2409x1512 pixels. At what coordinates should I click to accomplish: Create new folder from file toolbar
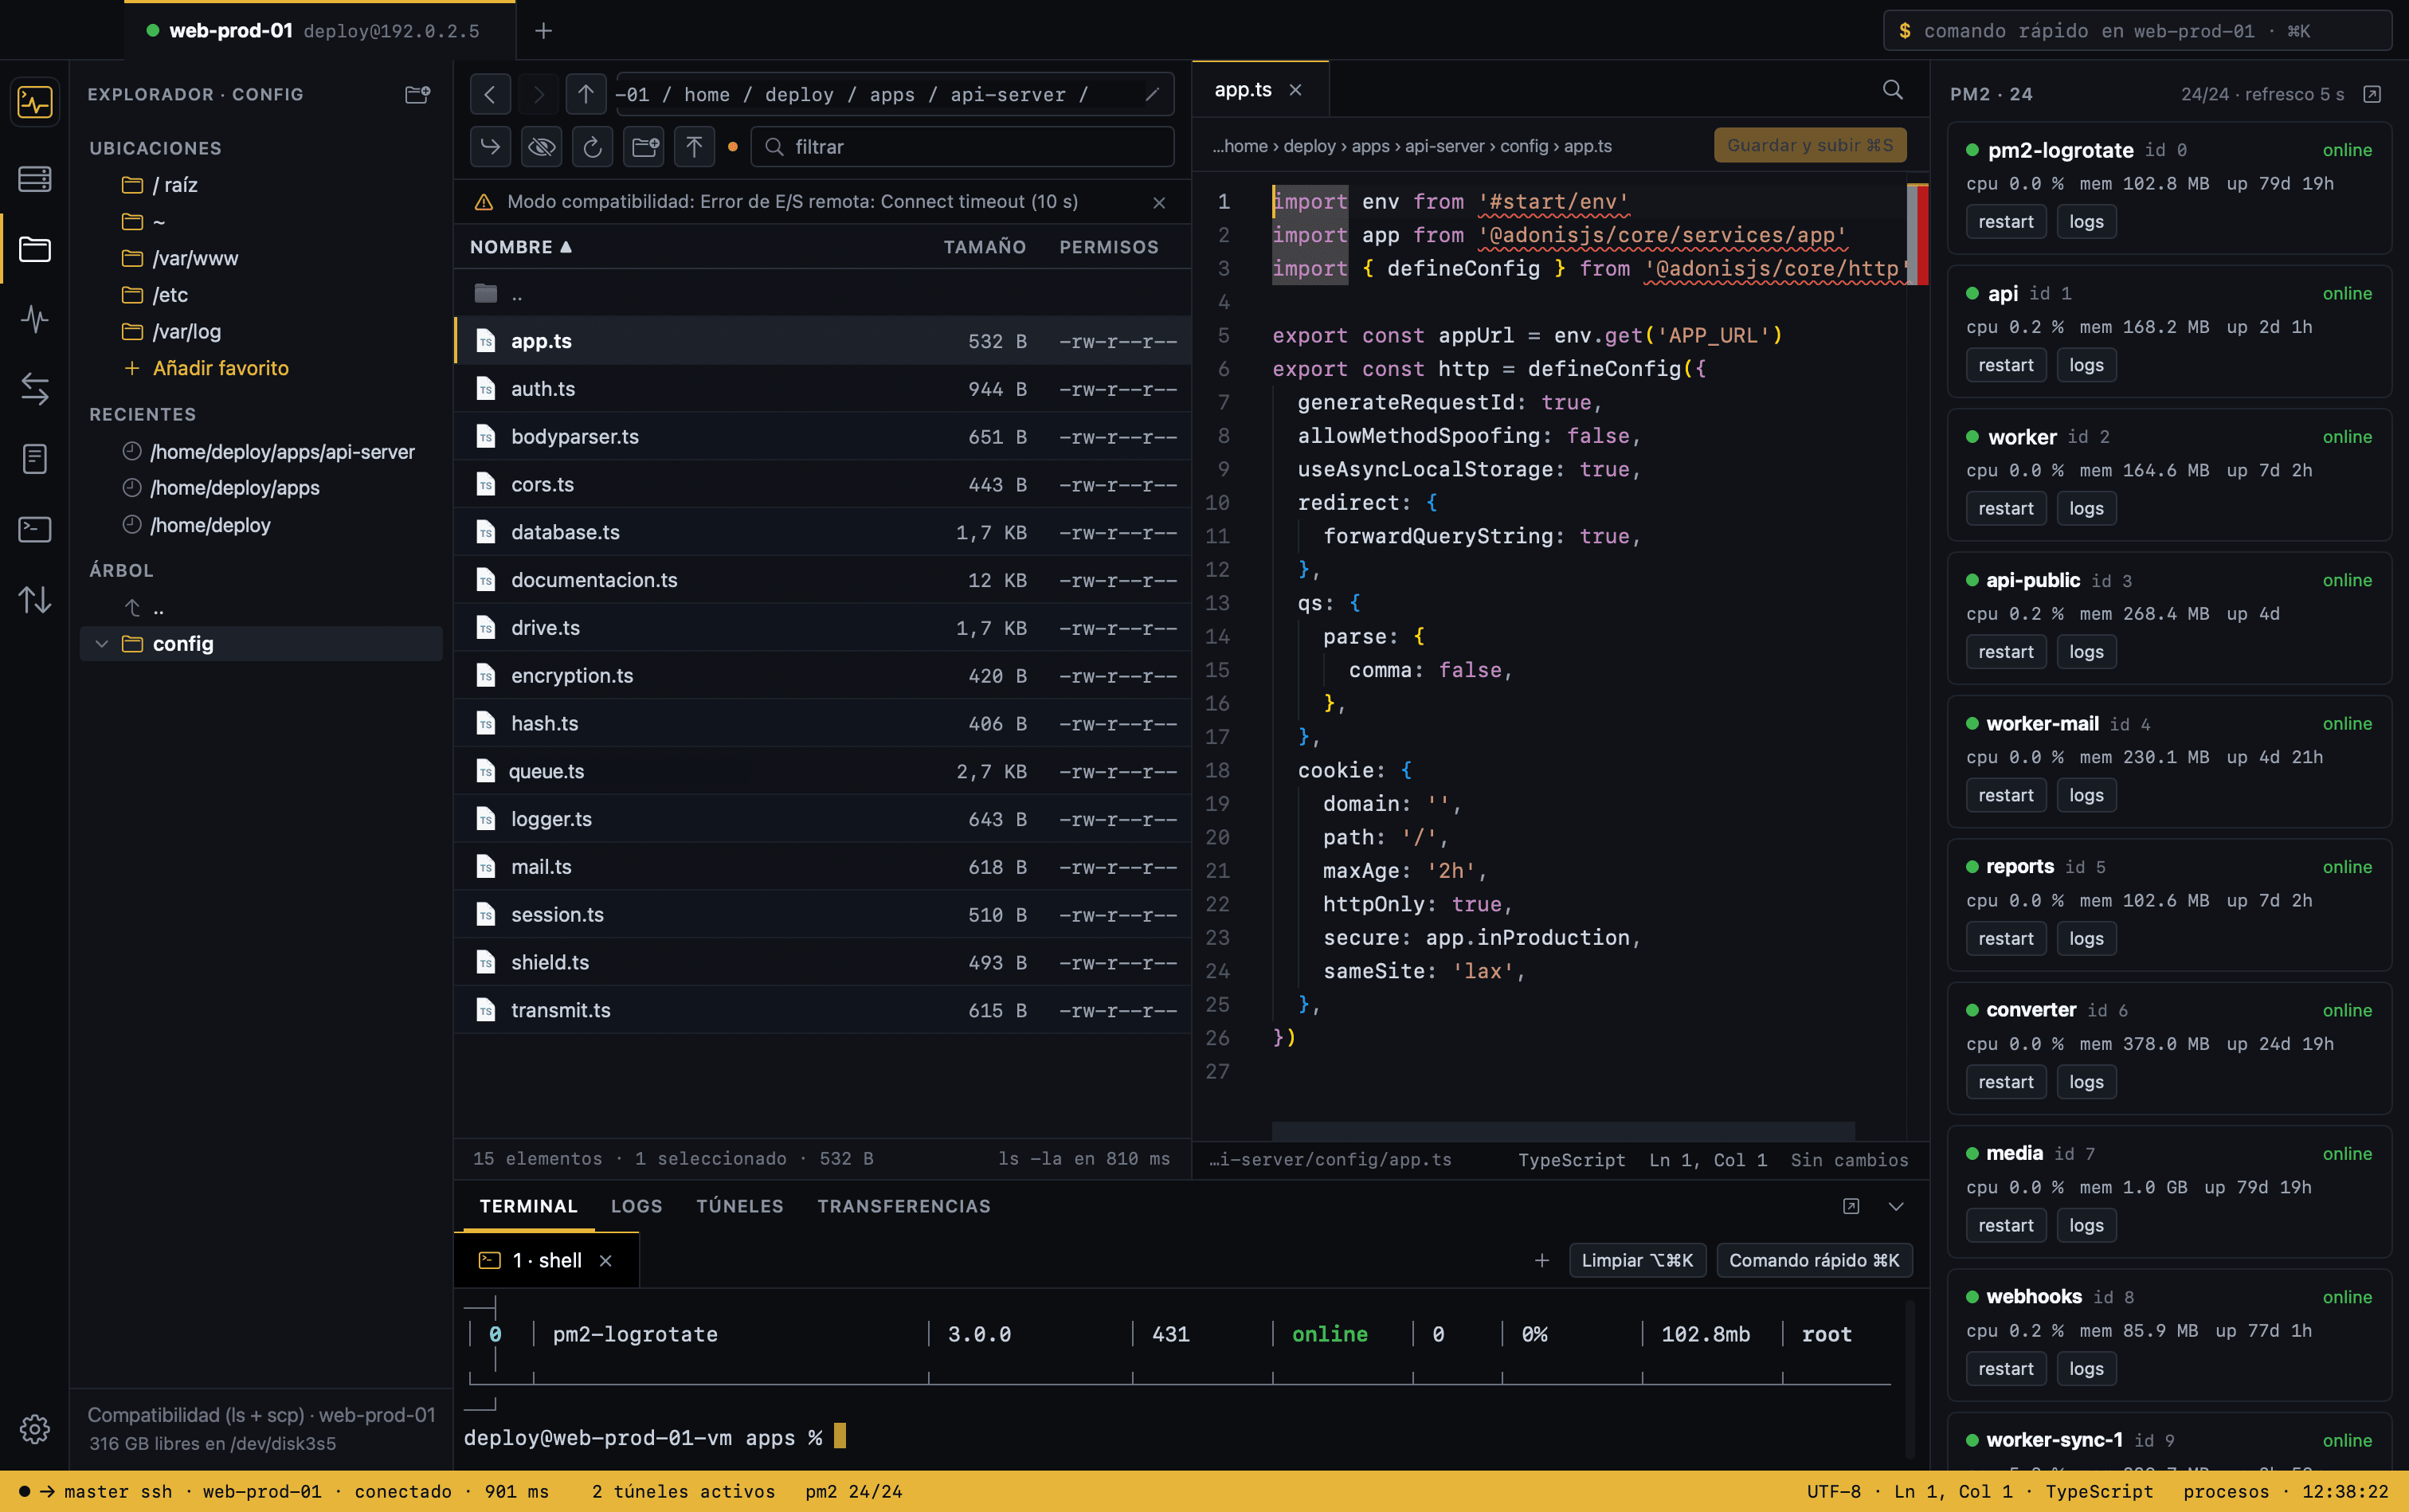coord(644,147)
